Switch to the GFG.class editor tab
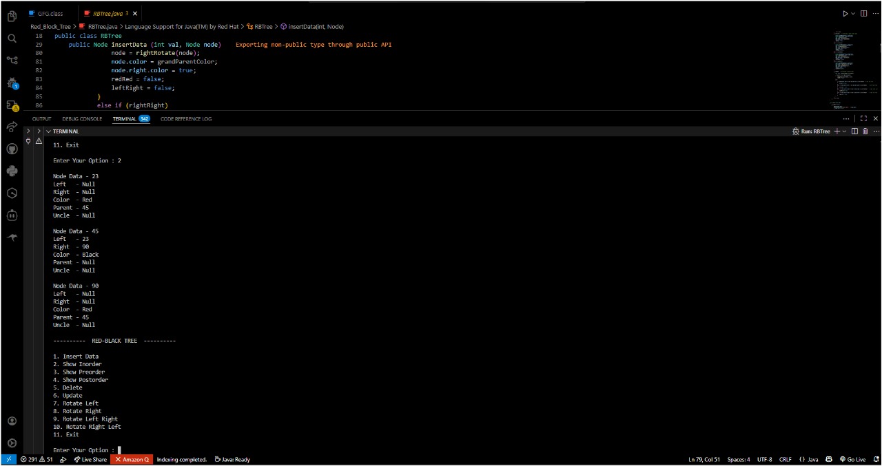This screenshot has height=466, width=882. (x=50, y=13)
